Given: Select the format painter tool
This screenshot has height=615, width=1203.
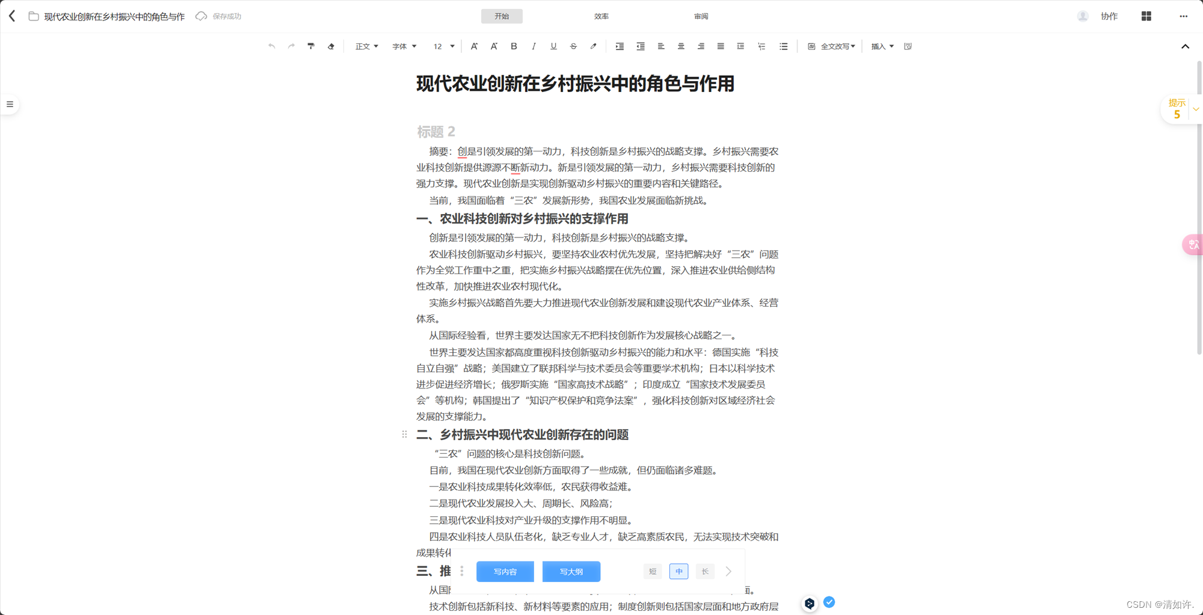Looking at the screenshot, I should click(x=311, y=46).
